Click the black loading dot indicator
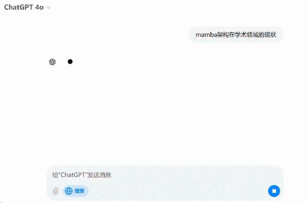Screen dimensions: 307x203 click(70, 62)
